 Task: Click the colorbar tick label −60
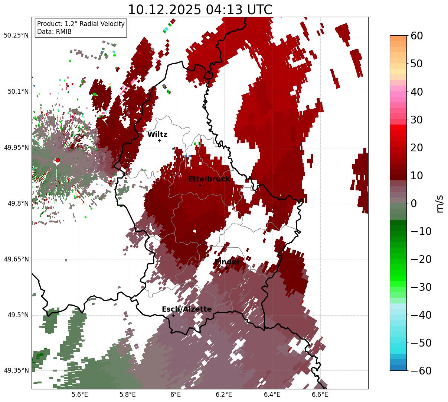(421, 371)
